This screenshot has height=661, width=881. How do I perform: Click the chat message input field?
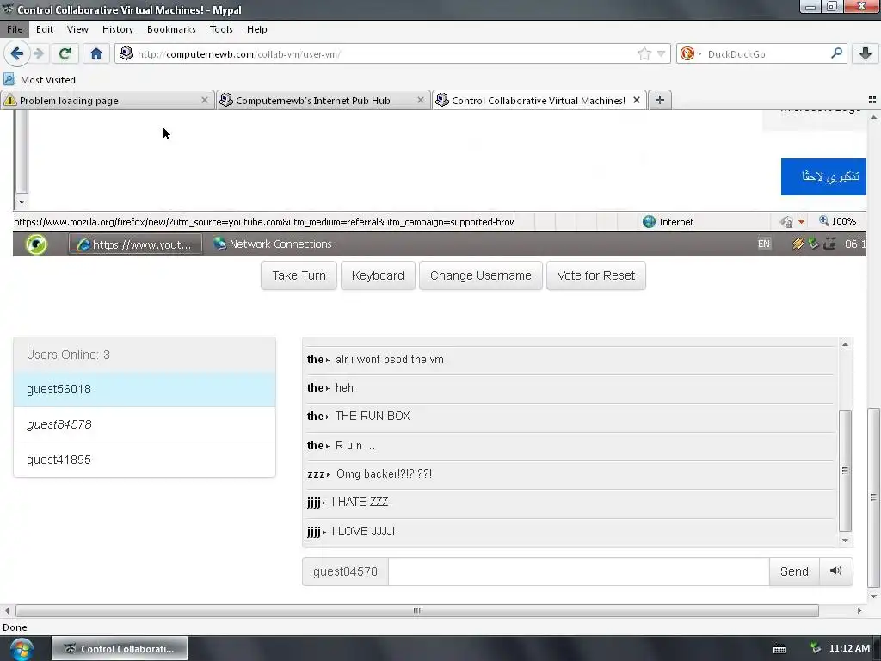(x=579, y=571)
